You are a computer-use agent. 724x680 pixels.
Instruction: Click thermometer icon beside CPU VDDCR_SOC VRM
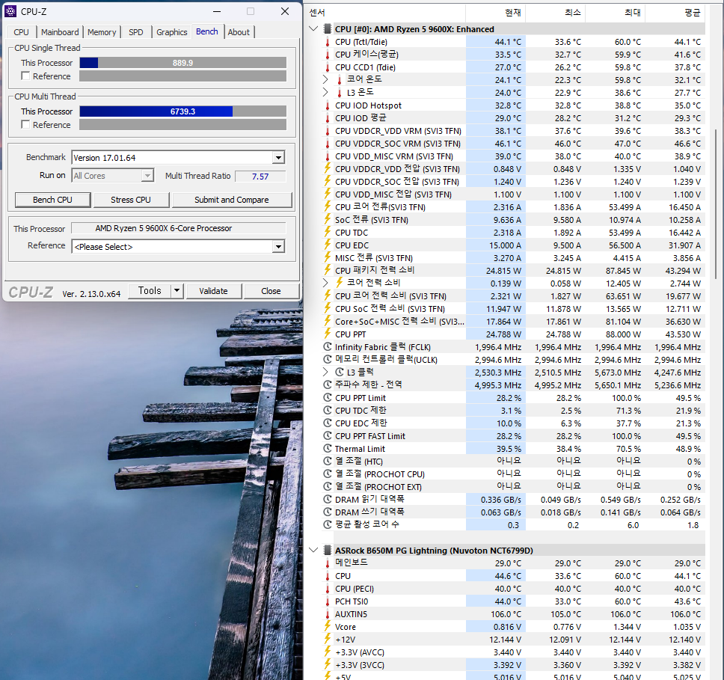(328, 144)
